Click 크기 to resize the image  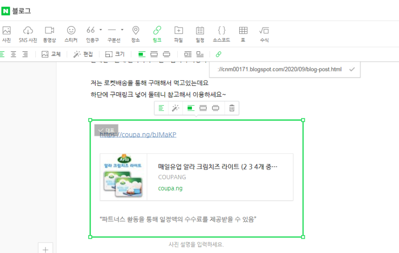115,54
